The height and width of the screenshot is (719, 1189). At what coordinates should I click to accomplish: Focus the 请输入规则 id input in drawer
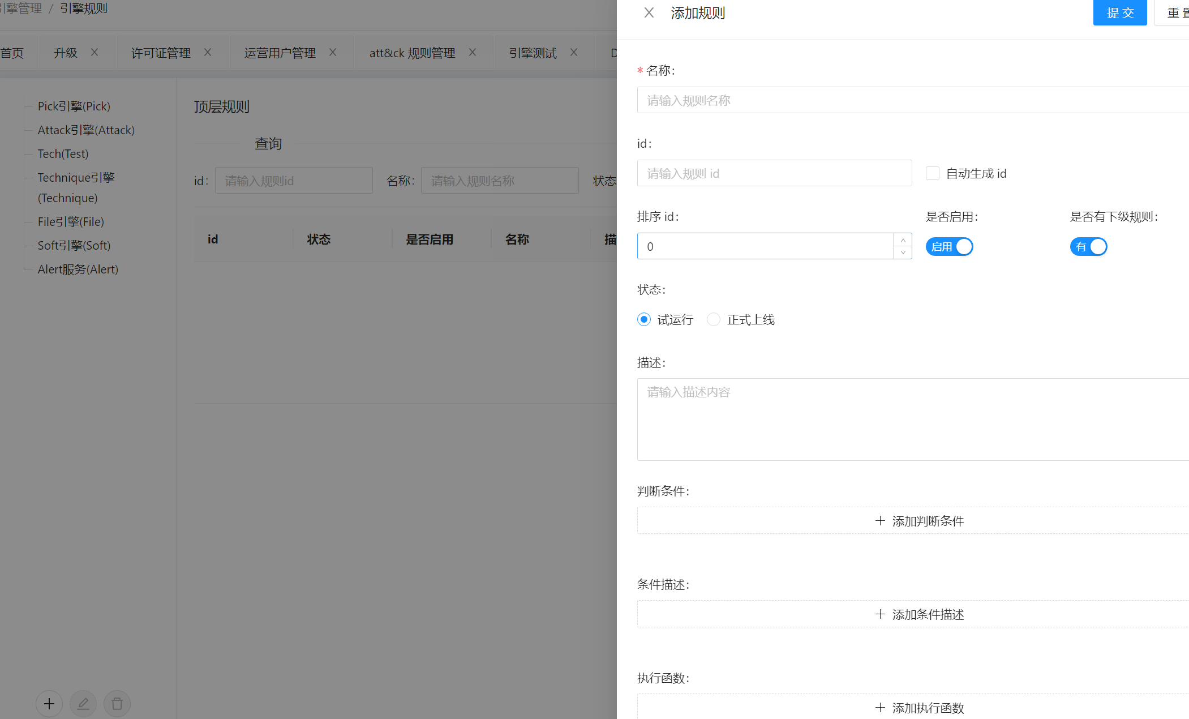774,173
